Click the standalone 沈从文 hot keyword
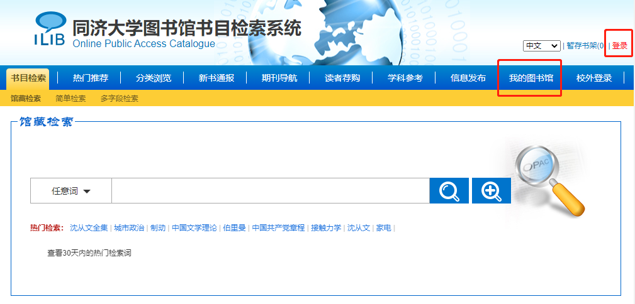The height and width of the screenshot is (304, 635). (358, 228)
